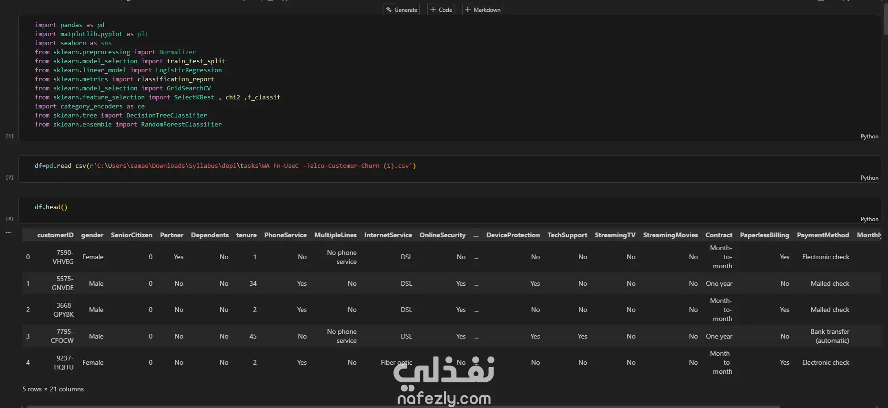The width and height of the screenshot is (888, 408).
Task: Select the Contract column header
Action: tap(719, 235)
